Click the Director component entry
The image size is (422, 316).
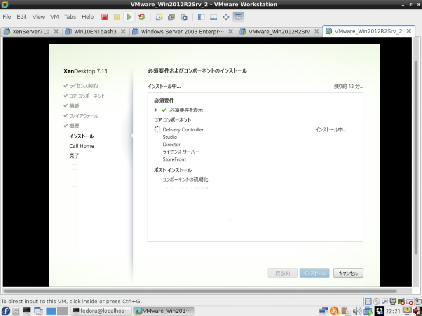pos(171,145)
